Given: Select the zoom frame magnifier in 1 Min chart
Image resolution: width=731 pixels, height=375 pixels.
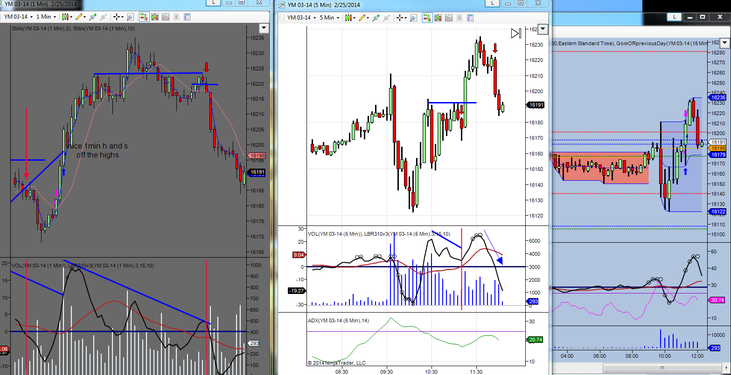Looking at the screenshot, I should pyautogui.click(x=130, y=17).
